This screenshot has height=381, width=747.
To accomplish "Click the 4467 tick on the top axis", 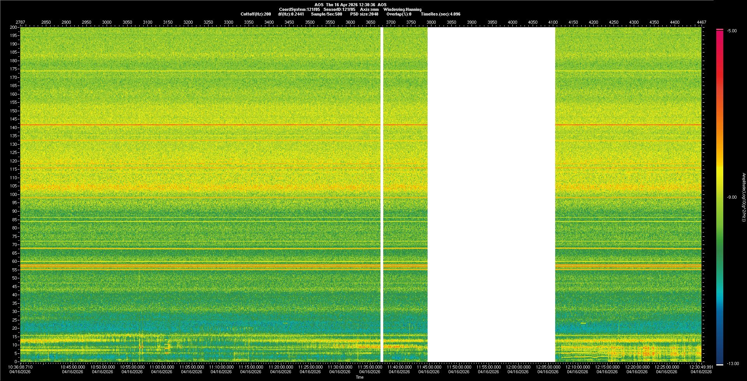I will pyautogui.click(x=701, y=22).
